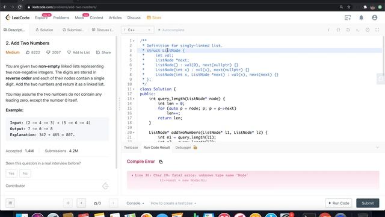The height and width of the screenshot is (217, 385).
Task: Open the Contest nav item
Action: click(96, 17)
